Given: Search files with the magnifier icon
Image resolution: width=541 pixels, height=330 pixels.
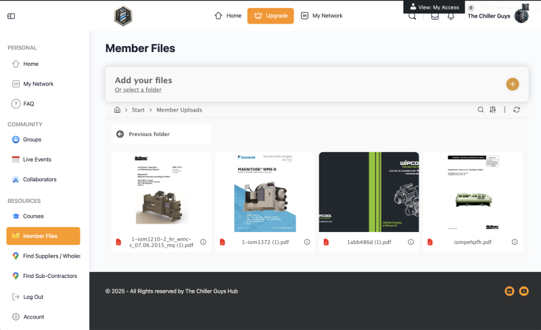Looking at the screenshot, I should point(481,110).
